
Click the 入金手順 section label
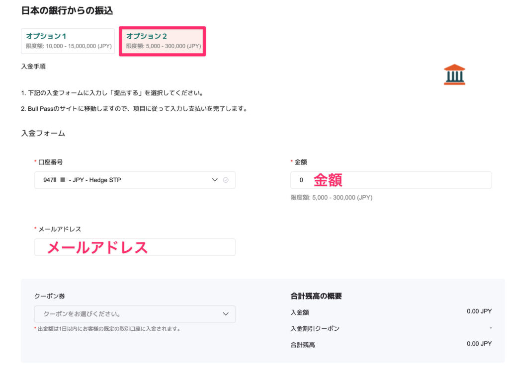pyautogui.click(x=33, y=66)
